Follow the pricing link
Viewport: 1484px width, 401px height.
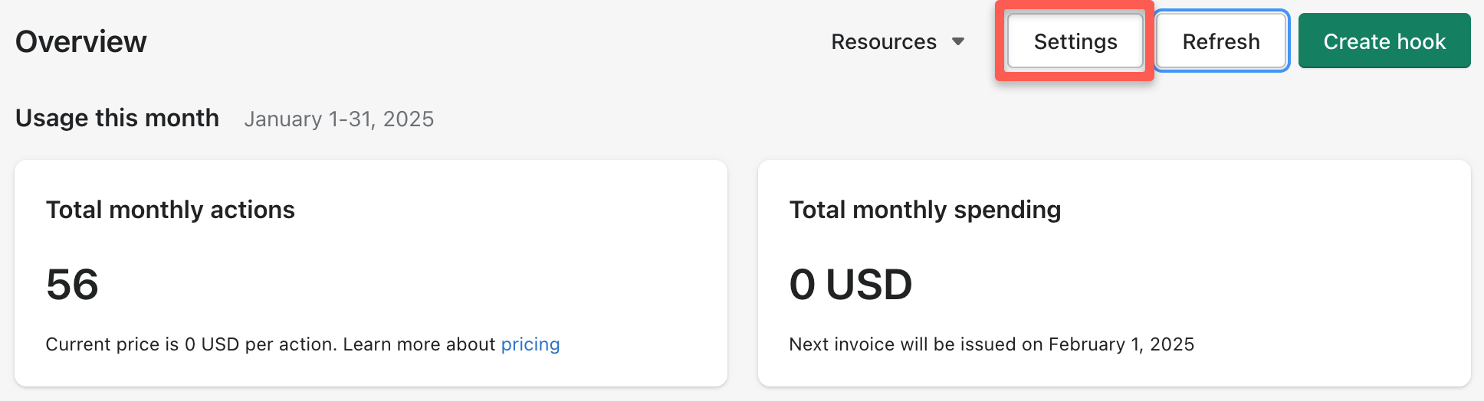click(530, 344)
